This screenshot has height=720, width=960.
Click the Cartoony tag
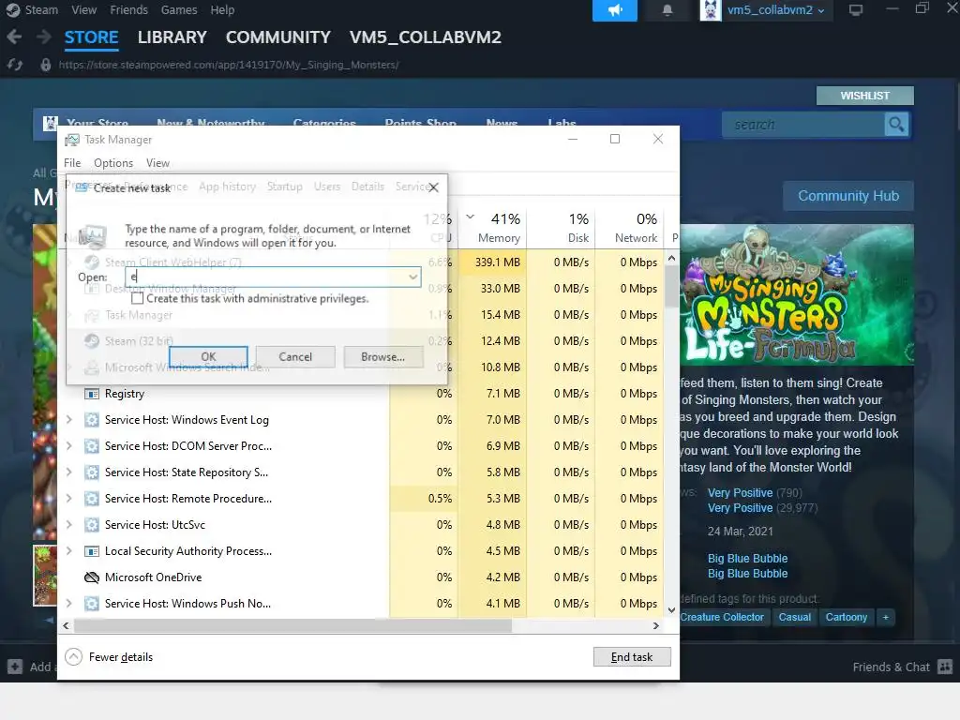847,617
